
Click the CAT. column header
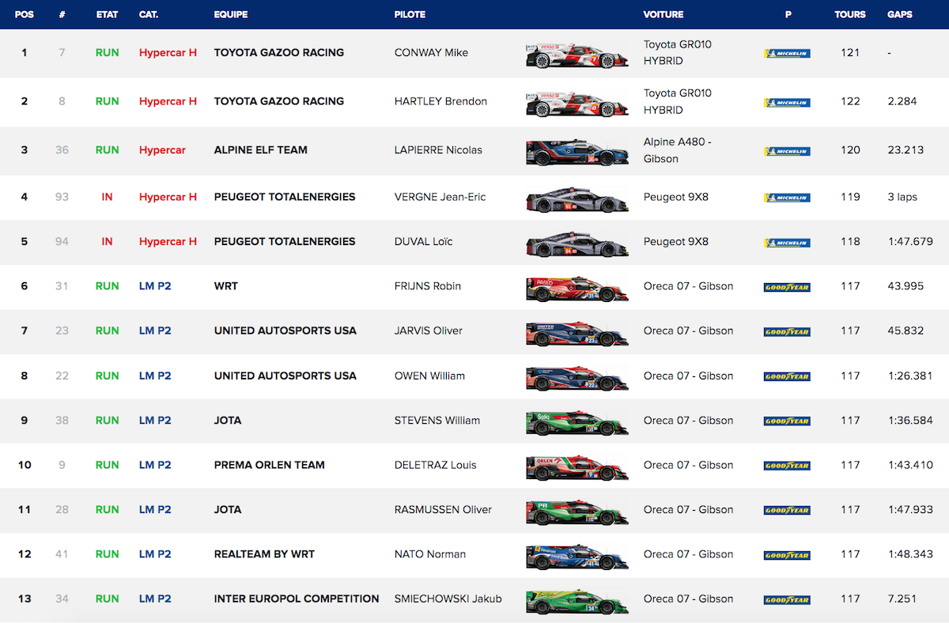148,14
